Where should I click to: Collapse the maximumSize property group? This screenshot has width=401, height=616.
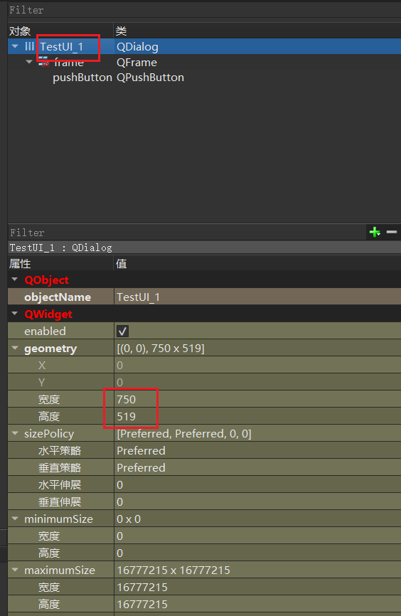[x=15, y=570]
